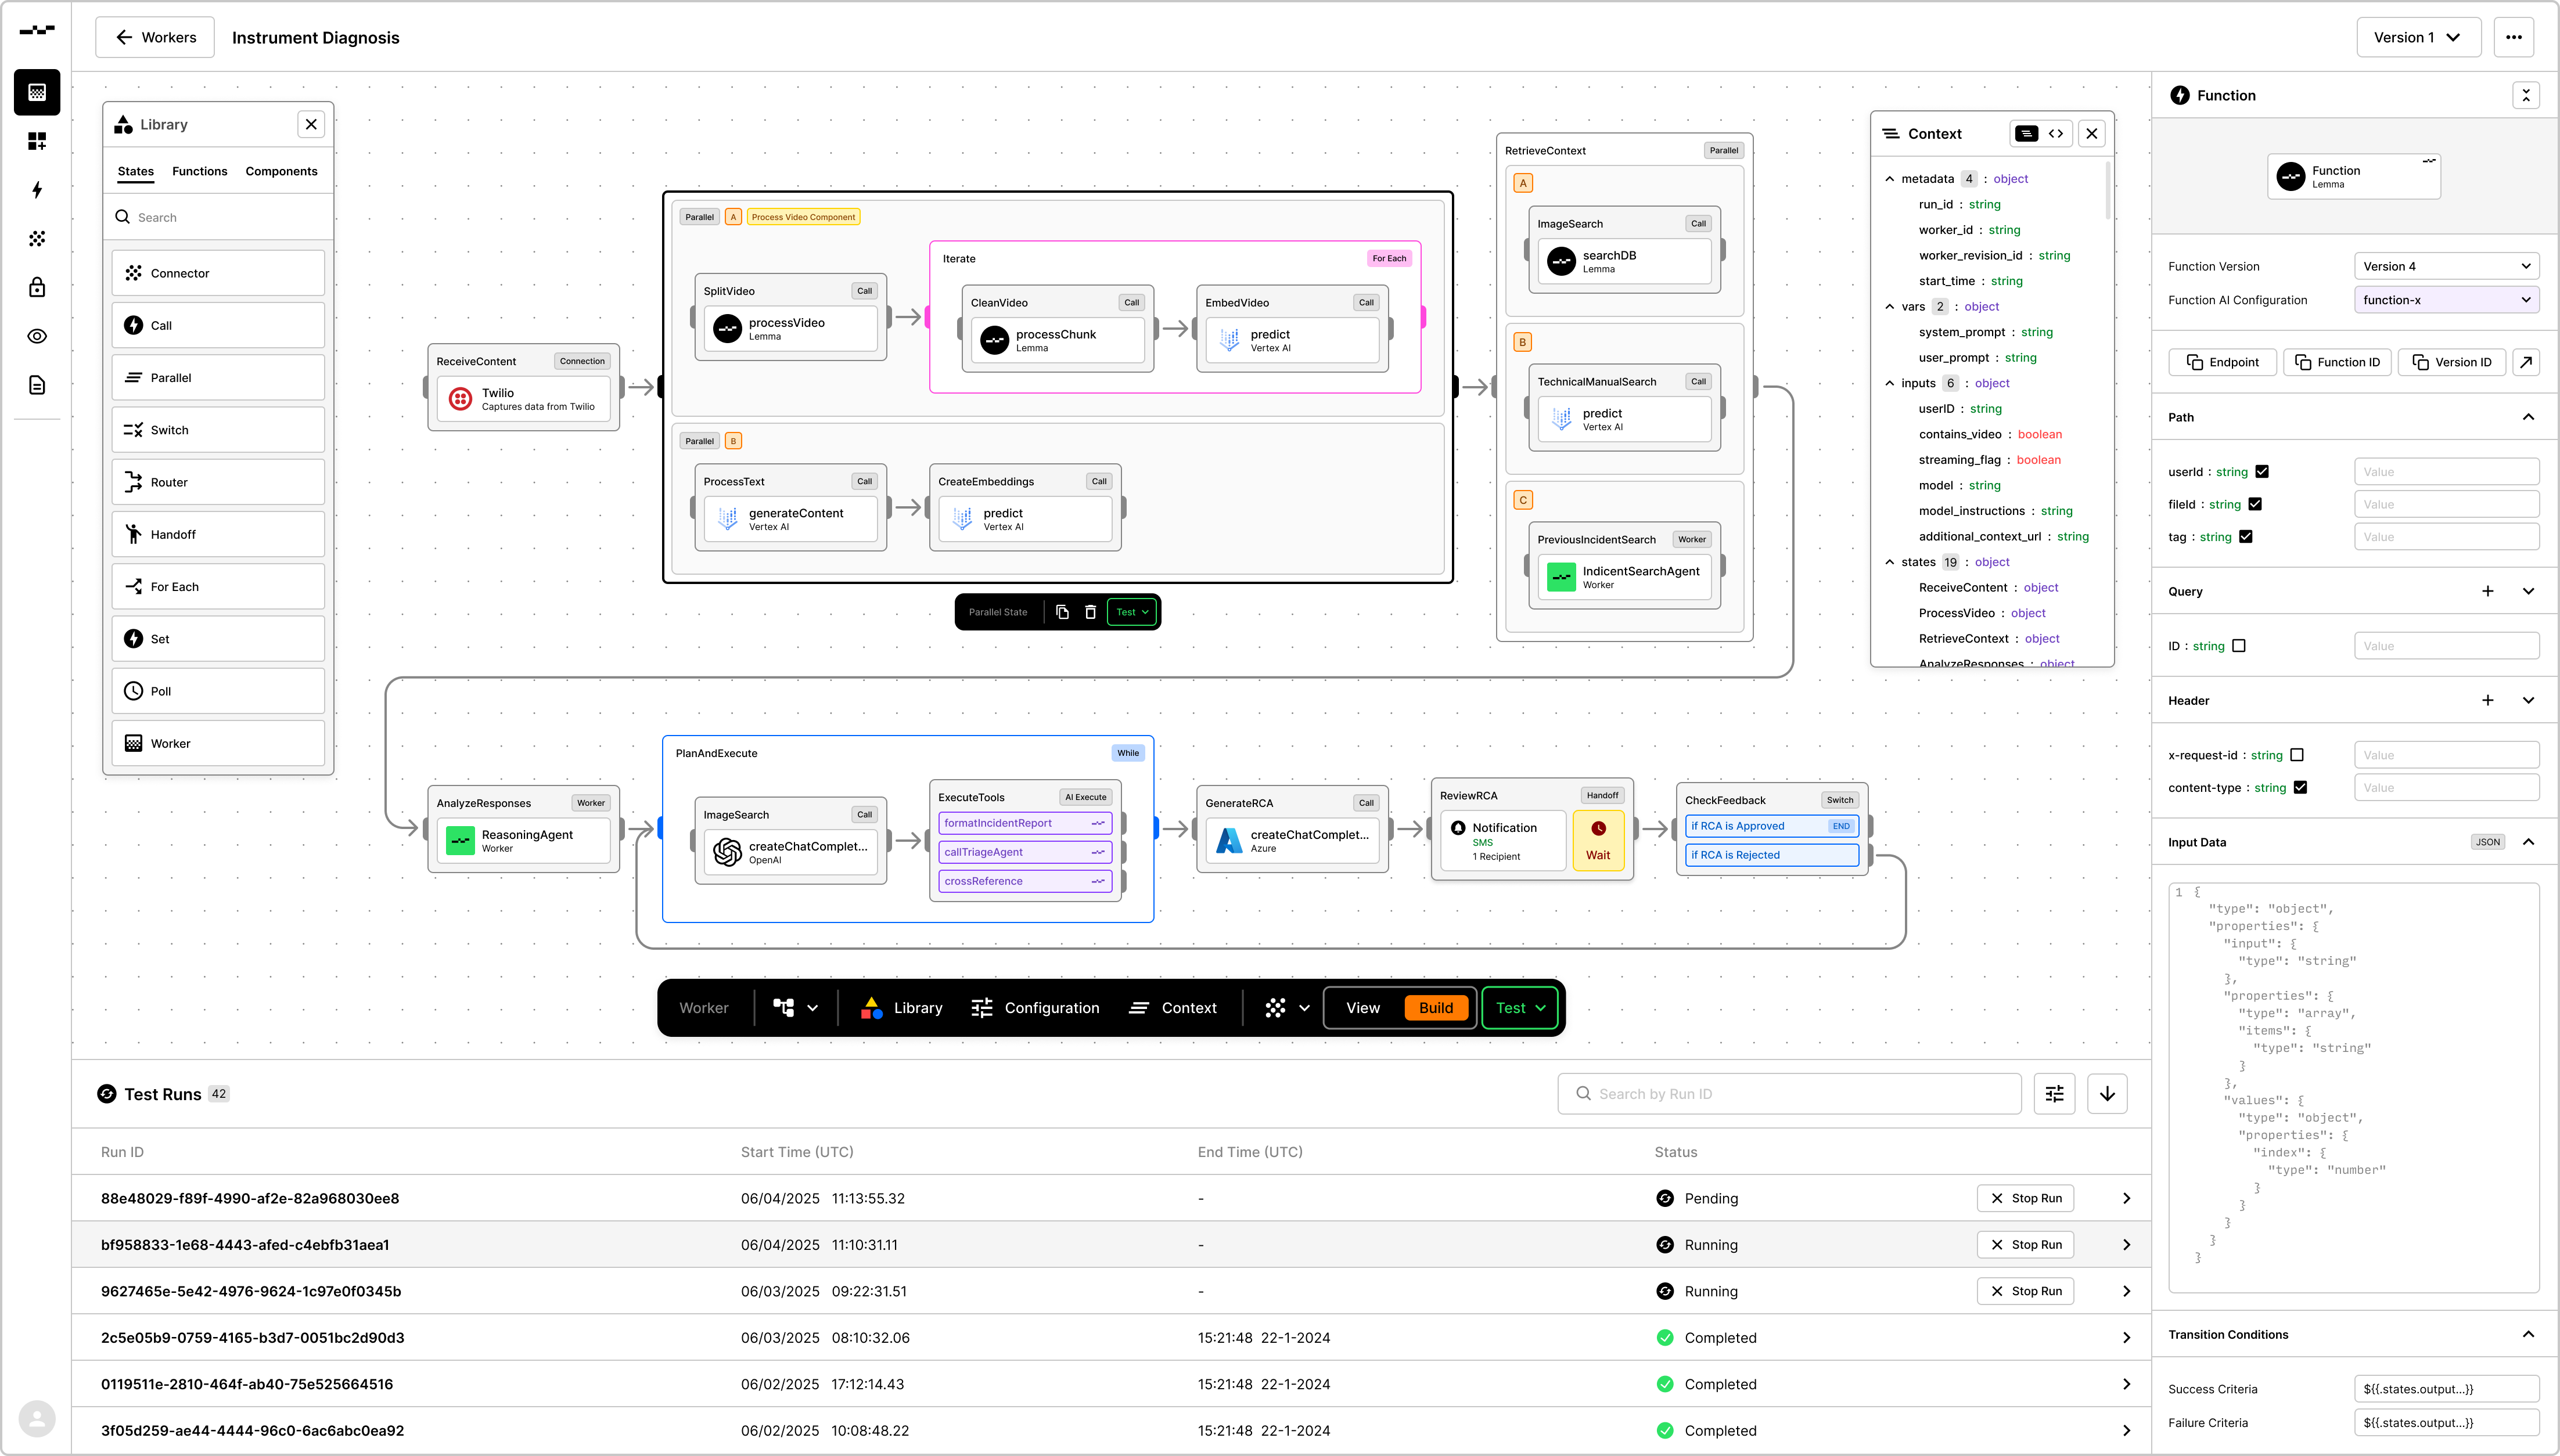Select the document logs icon in the sidebar
This screenshot has width=2560, height=1456.
coord(37,385)
